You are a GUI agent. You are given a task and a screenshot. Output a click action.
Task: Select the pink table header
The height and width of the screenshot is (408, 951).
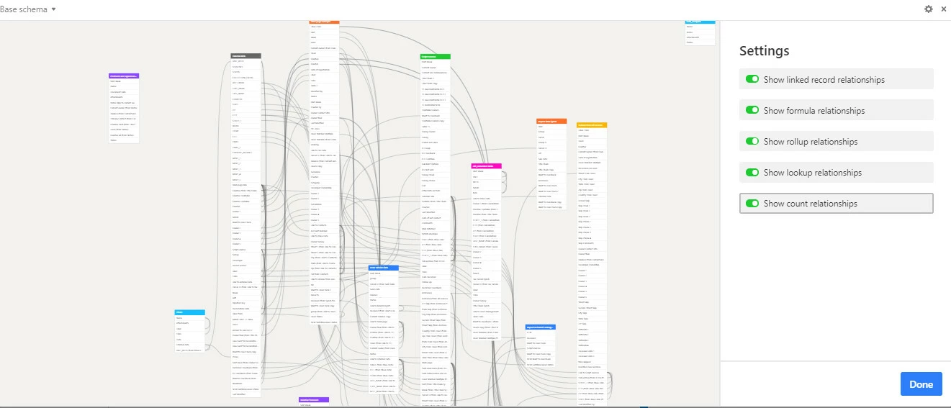coord(486,166)
